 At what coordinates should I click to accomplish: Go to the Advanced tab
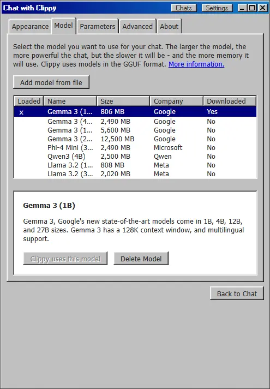pyautogui.click(x=137, y=27)
